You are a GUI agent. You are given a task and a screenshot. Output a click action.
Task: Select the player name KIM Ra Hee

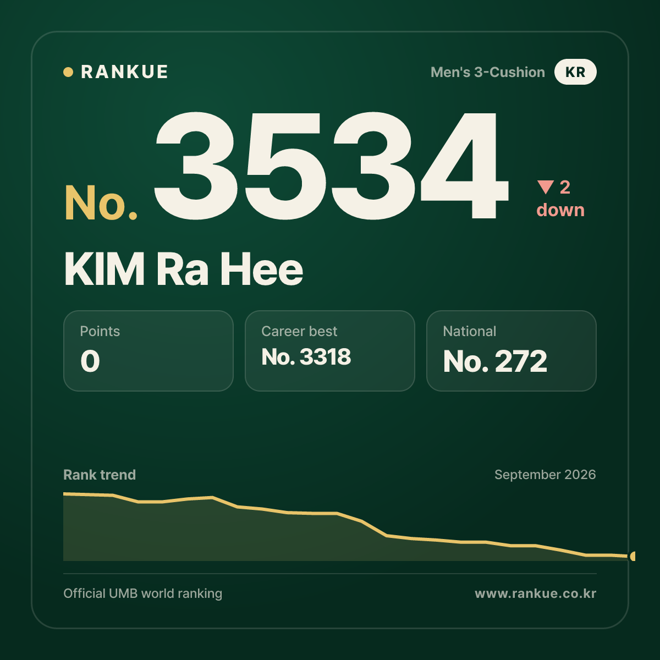click(184, 269)
